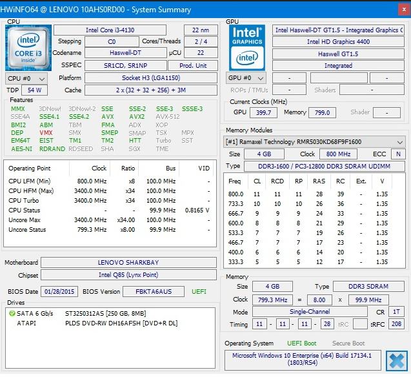Click the Intel Q85 (Lynx Point) chipset field
The width and height of the screenshot is (411, 379).
pyautogui.click(x=128, y=275)
